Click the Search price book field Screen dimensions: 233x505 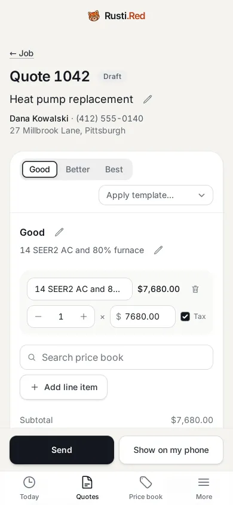(116, 357)
